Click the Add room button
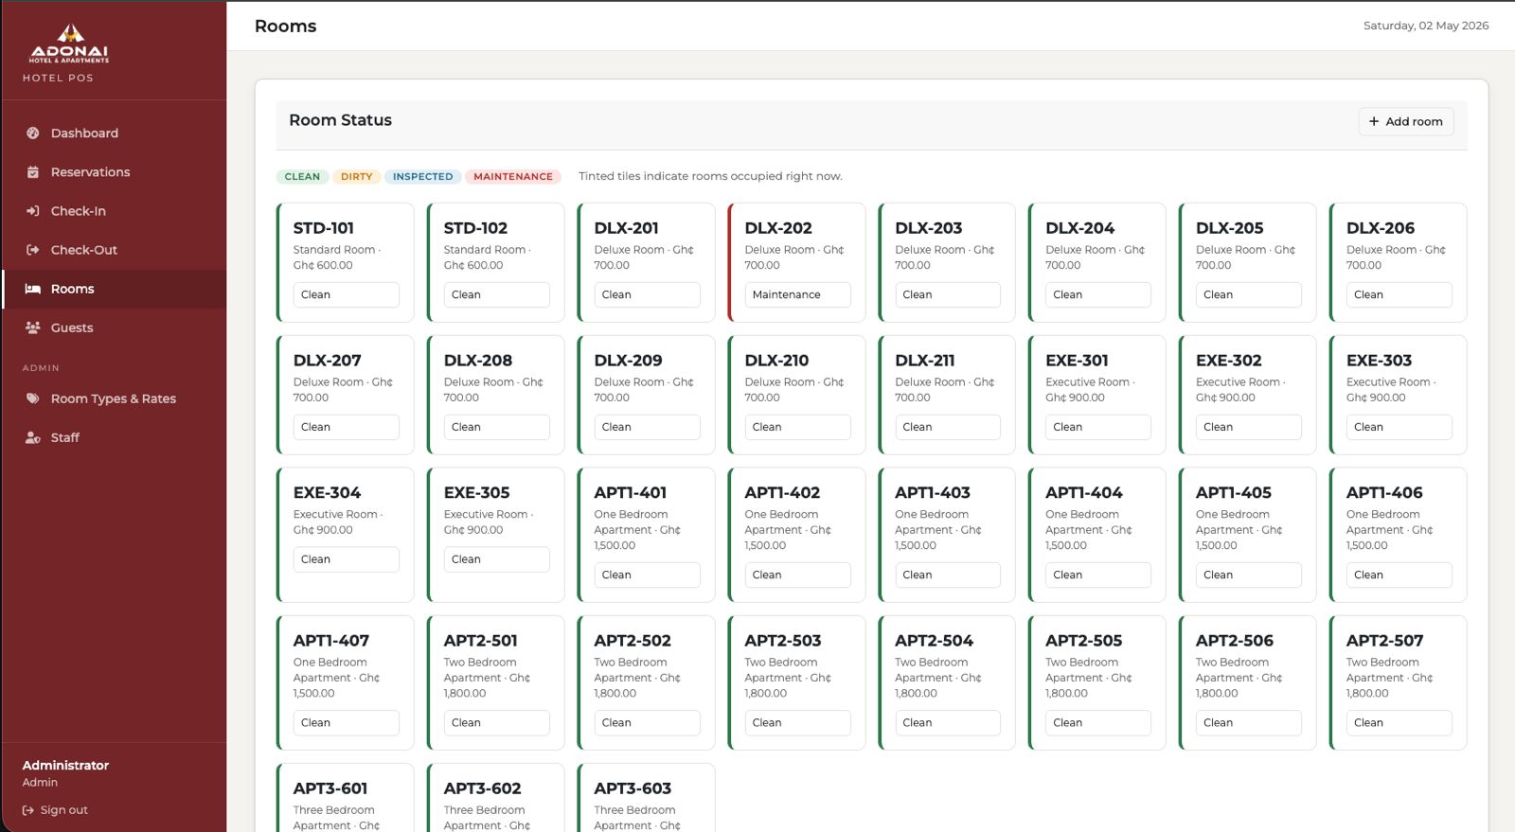The height and width of the screenshot is (832, 1515). [x=1406, y=121]
